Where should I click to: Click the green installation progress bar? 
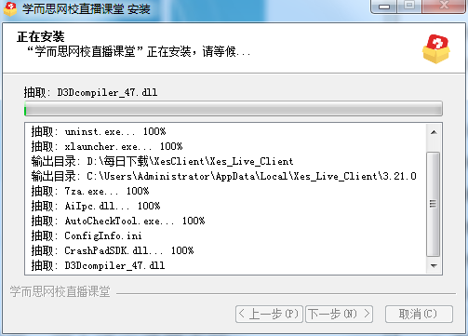click(234, 109)
